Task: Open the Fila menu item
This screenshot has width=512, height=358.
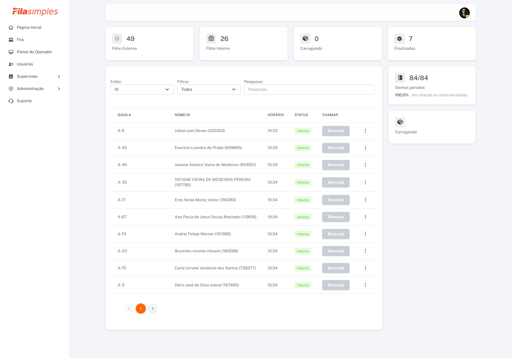Action: tap(20, 40)
